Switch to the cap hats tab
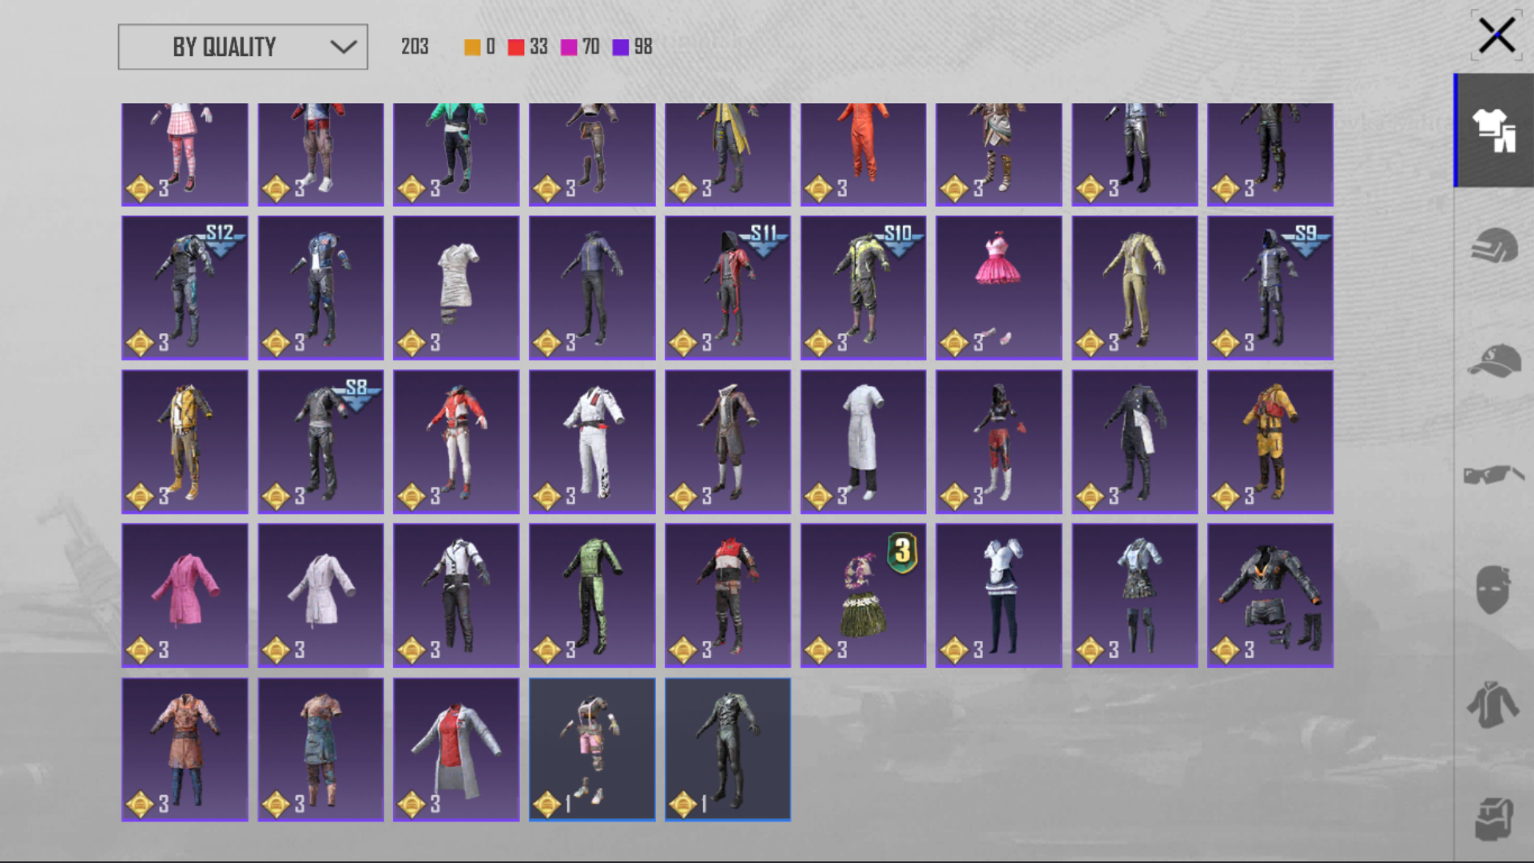Viewport: 1534px width, 863px height. point(1493,360)
